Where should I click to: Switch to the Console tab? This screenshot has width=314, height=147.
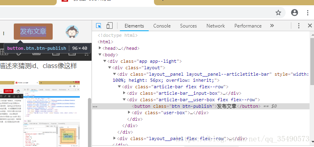[x=162, y=26]
